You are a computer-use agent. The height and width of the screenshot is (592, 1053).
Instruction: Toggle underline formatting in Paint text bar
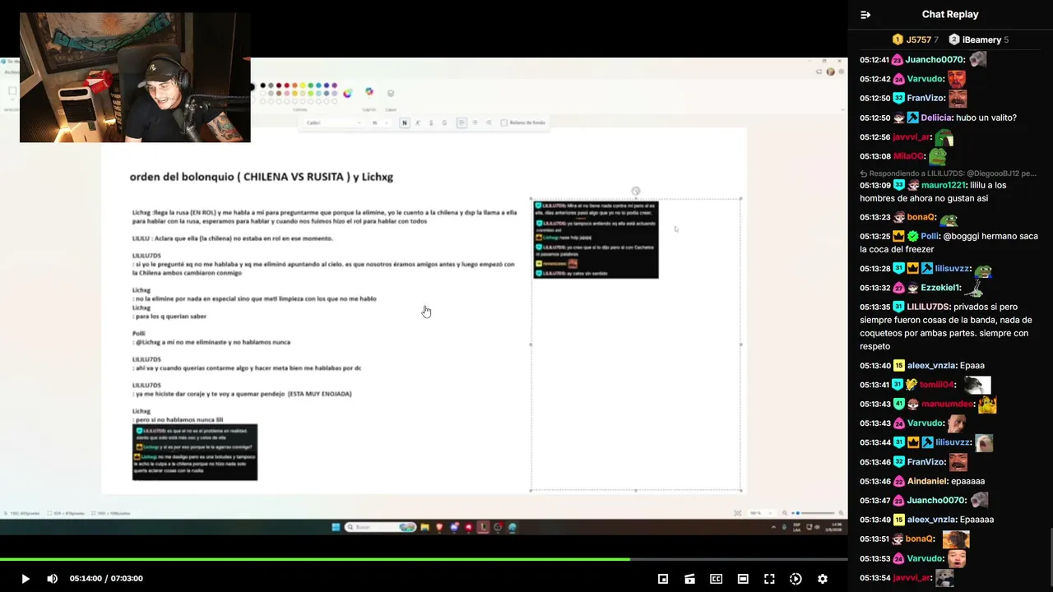430,123
